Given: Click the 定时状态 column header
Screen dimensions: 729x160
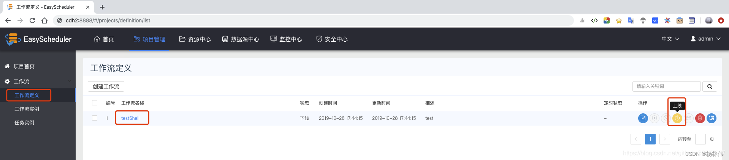Looking at the screenshot, I should click(x=613, y=103).
